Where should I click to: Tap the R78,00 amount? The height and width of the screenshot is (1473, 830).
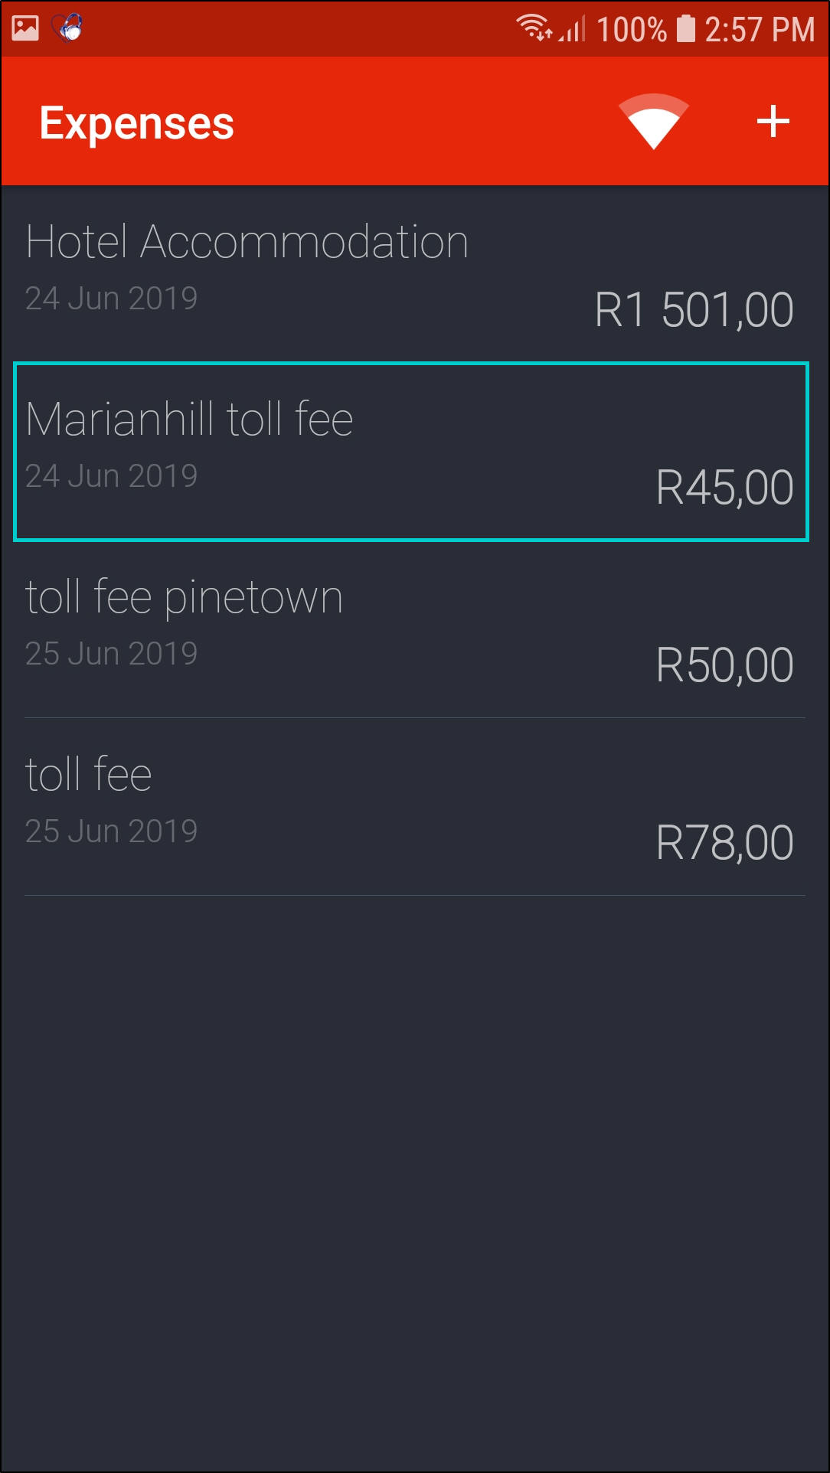(724, 843)
